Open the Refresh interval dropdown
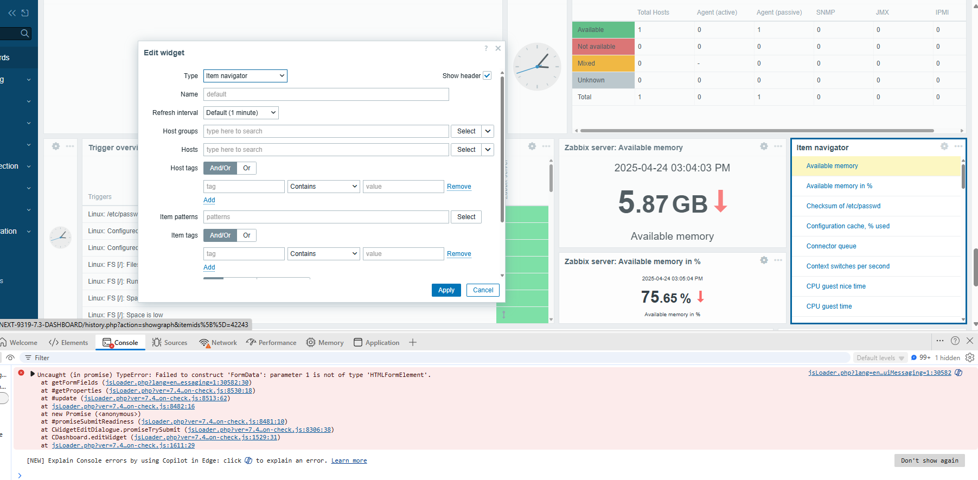The image size is (978, 480). click(x=241, y=113)
